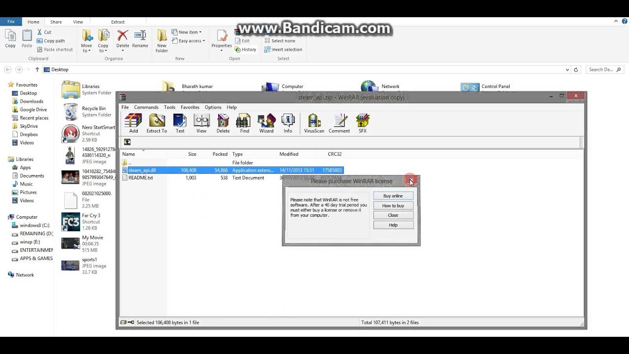Image resolution: width=629 pixels, height=354 pixels.
Task: Click Buy online in the license dialog
Action: [x=393, y=196]
